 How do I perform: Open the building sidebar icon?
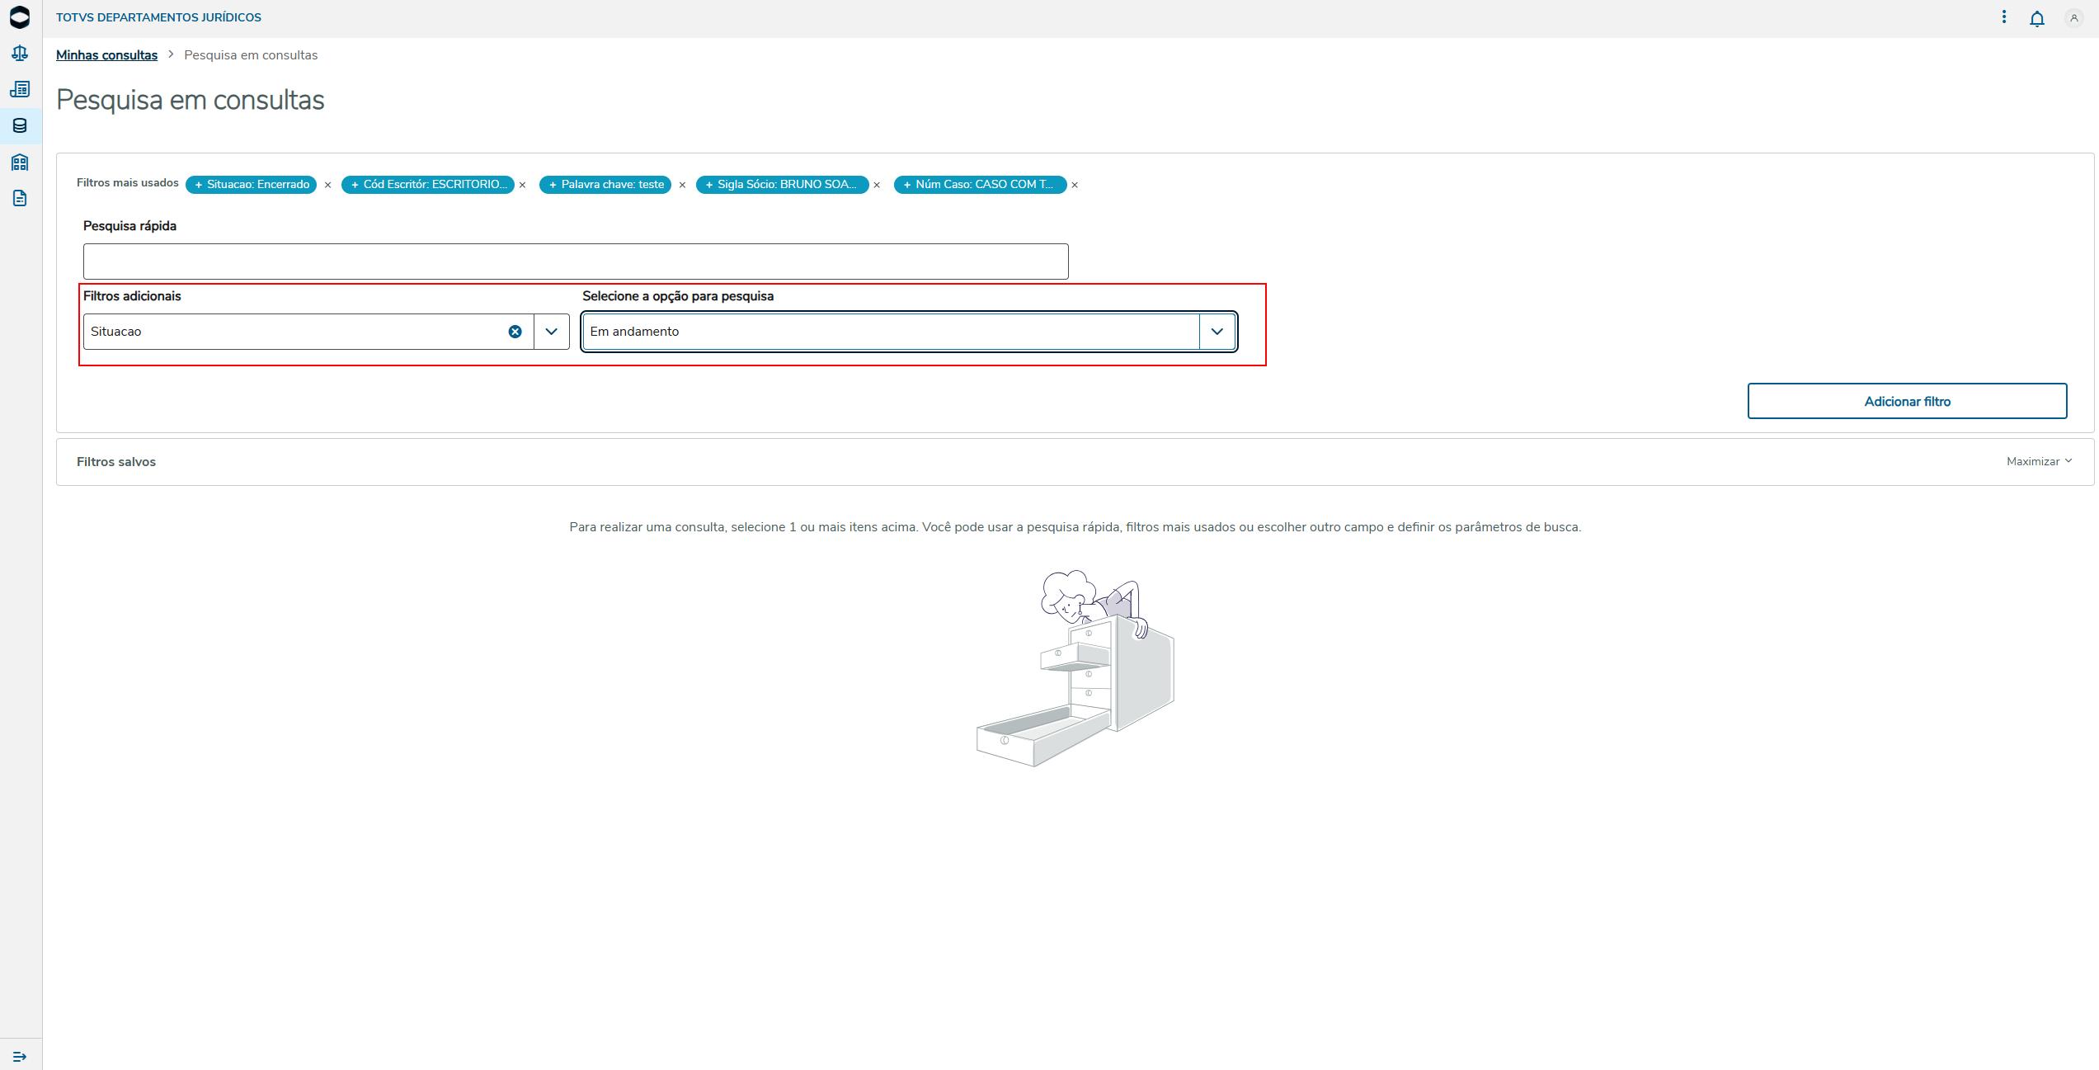pos(20,162)
